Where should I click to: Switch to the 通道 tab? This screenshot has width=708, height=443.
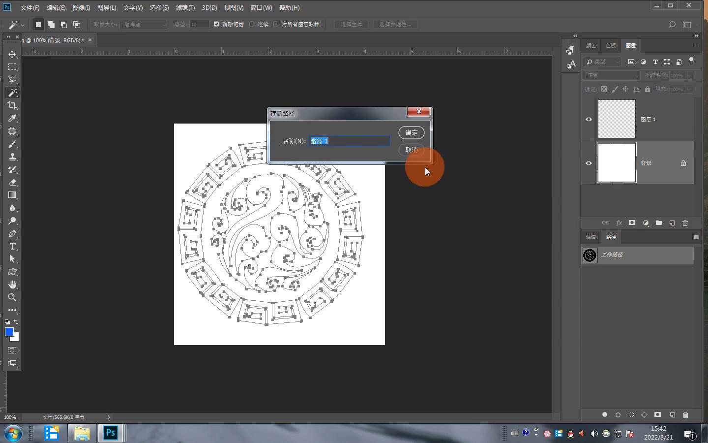coord(590,237)
